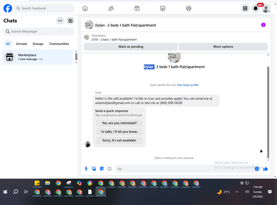The height and width of the screenshot is (205, 277).
Task: Click the chat list scroll-down arrow
Action: (76, 63)
